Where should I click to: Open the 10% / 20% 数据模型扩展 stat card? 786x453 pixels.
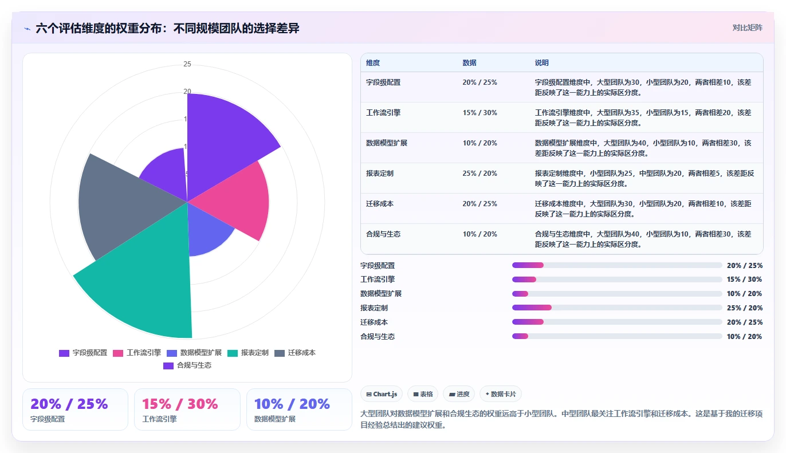tap(299, 409)
